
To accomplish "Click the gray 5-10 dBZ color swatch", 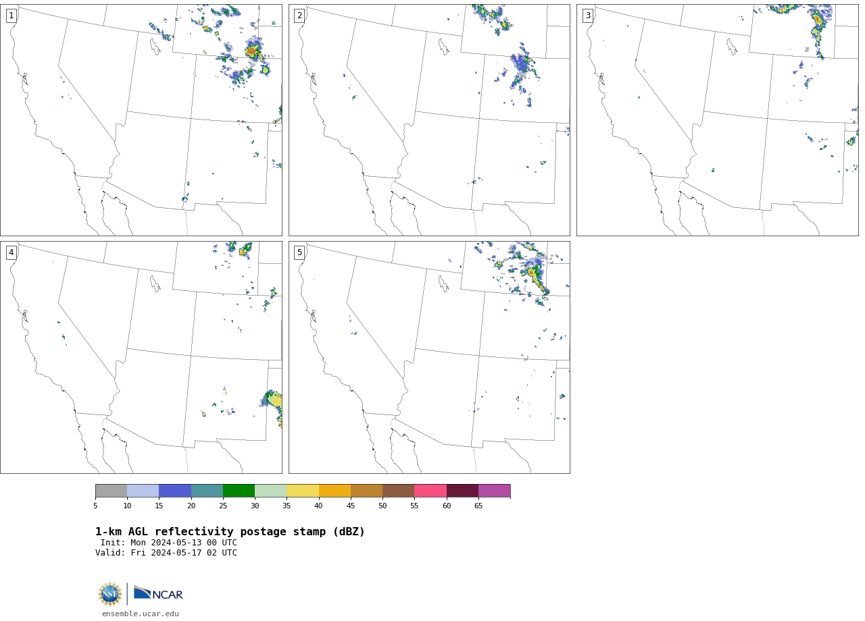I will pyautogui.click(x=111, y=491).
